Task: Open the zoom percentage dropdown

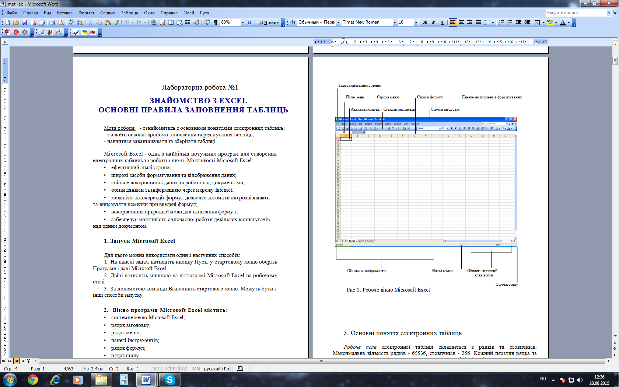Action: [242, 22]
